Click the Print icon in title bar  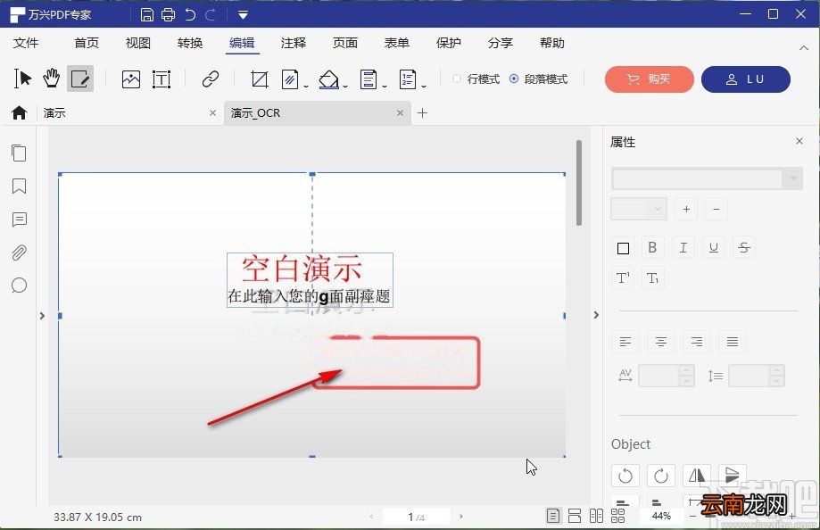(169, 14)
